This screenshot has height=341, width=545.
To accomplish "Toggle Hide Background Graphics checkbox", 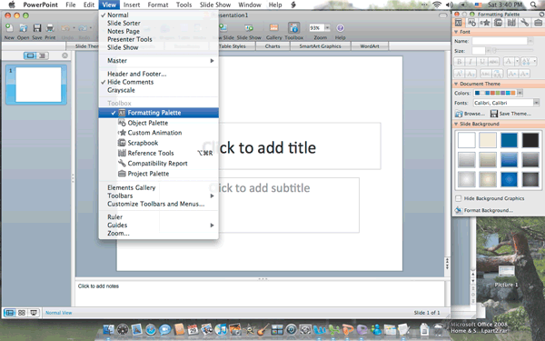I will 459,198.
